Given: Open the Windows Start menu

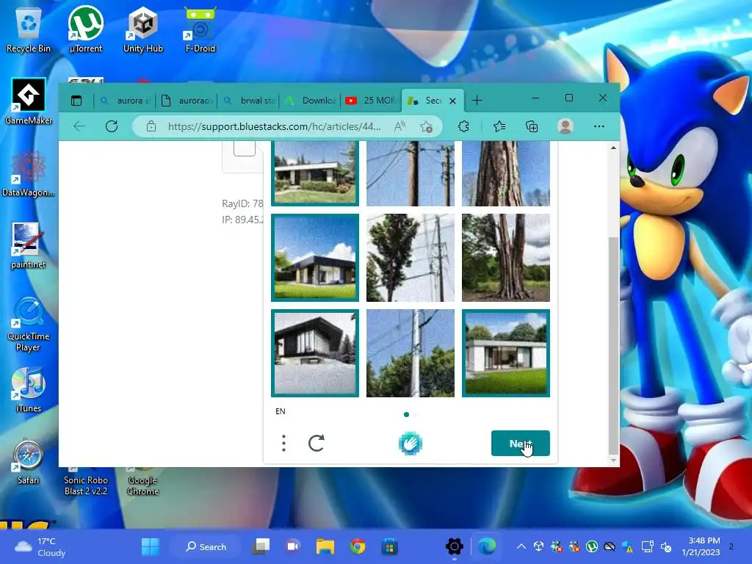Looking at the screenshot, I should (150, 546).
